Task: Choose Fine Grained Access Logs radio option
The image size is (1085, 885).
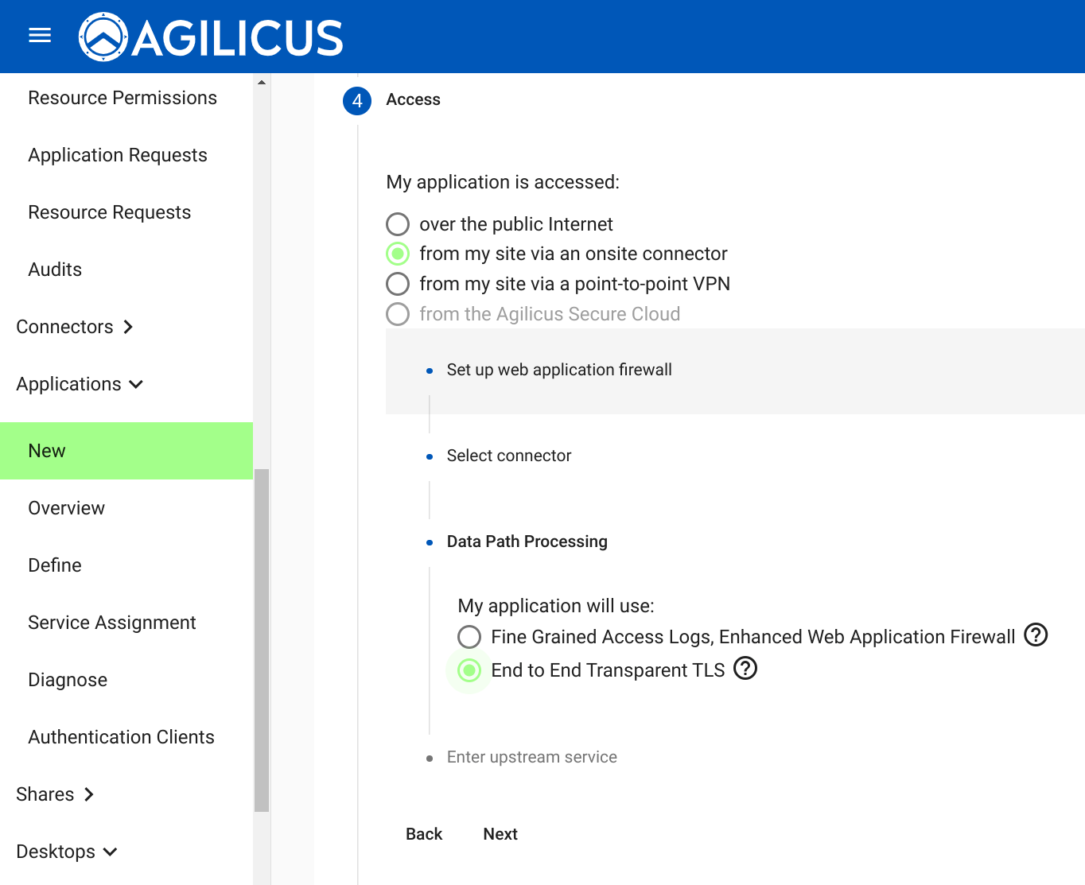Action: coord(469,637)
